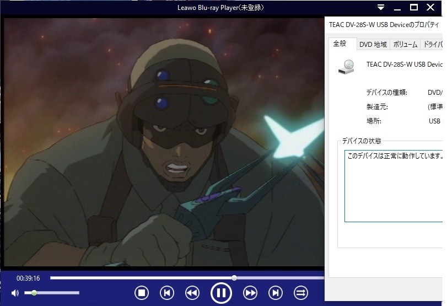
Task: Fast forward the video
Action: point(250,292)
